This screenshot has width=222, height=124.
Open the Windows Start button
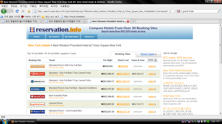click(5, 121)
